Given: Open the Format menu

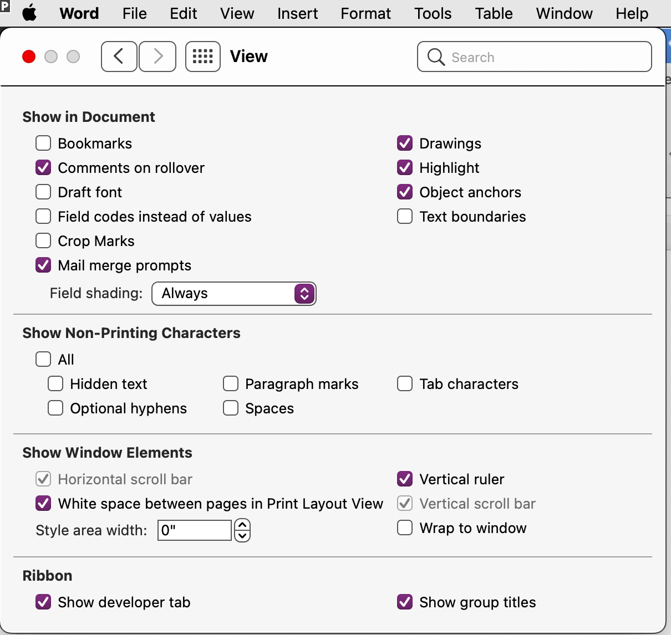Looking at the screenshot, I should 365,13.
